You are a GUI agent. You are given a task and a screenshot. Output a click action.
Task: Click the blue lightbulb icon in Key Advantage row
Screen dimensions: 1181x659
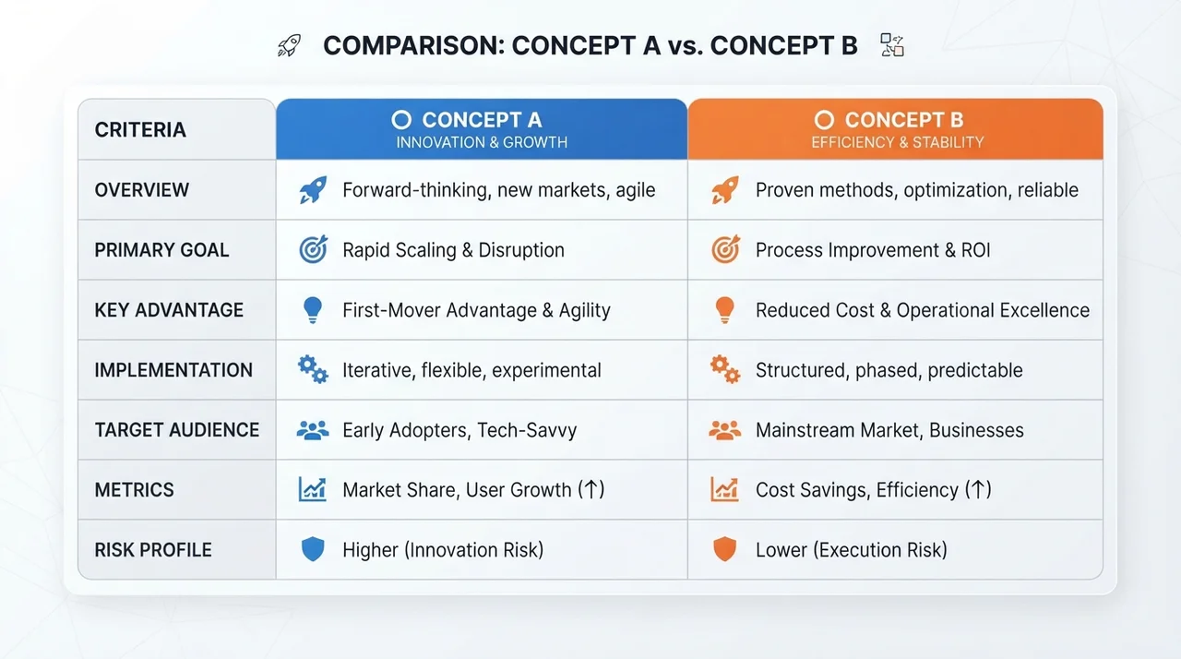pyautogui.click(x=313, y=310)
